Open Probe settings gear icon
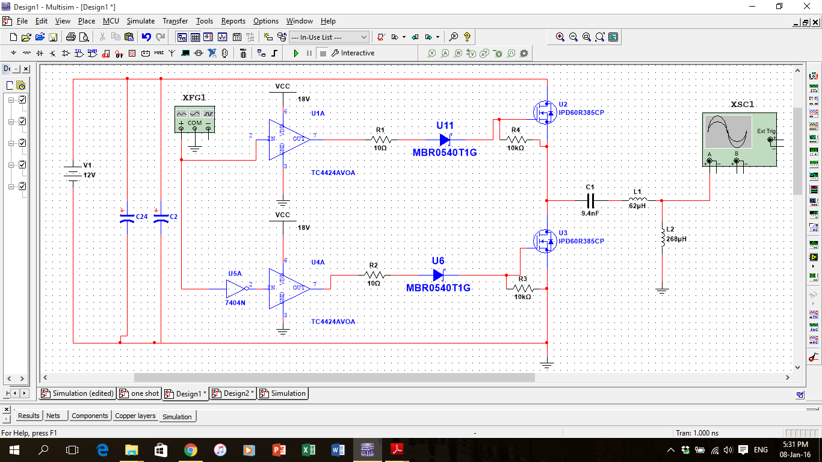822x462 pixels. [x=524, y=53]
